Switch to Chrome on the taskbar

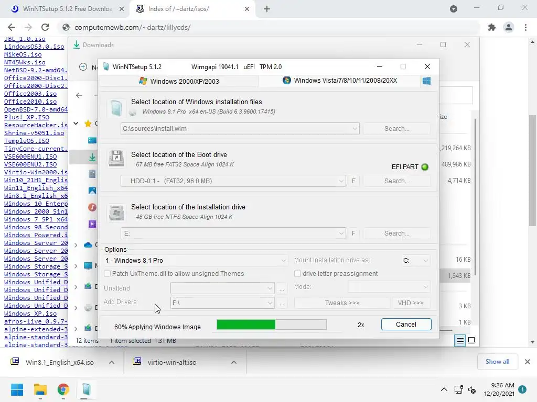click(63, 389)
